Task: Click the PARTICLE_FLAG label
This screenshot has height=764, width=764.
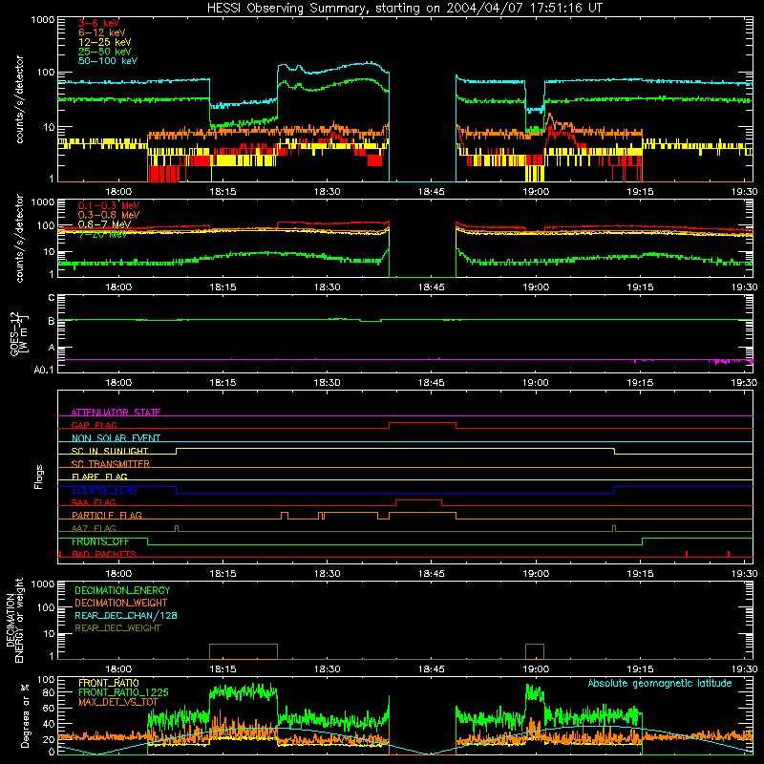Action: click(107, 515)
